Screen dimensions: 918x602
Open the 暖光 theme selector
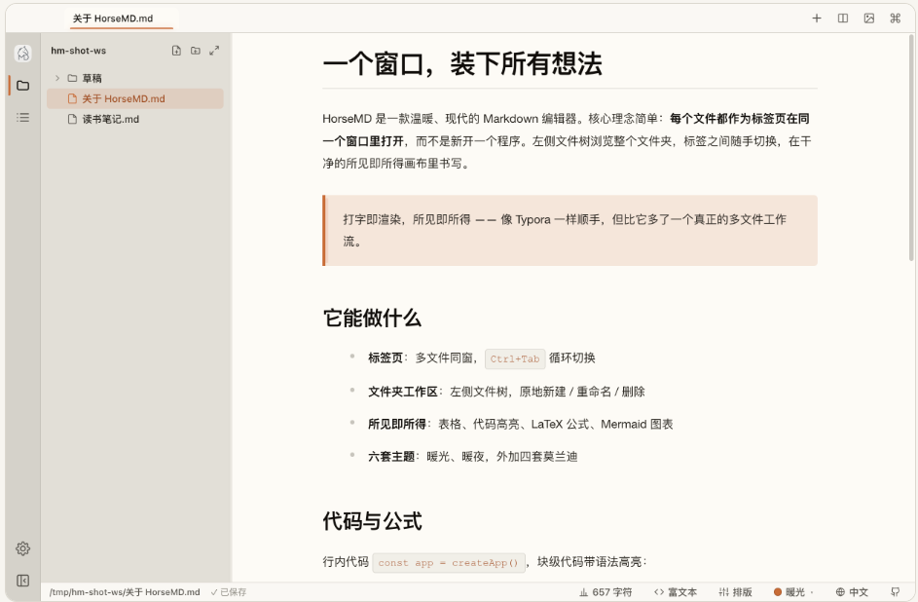click(793, 592)
